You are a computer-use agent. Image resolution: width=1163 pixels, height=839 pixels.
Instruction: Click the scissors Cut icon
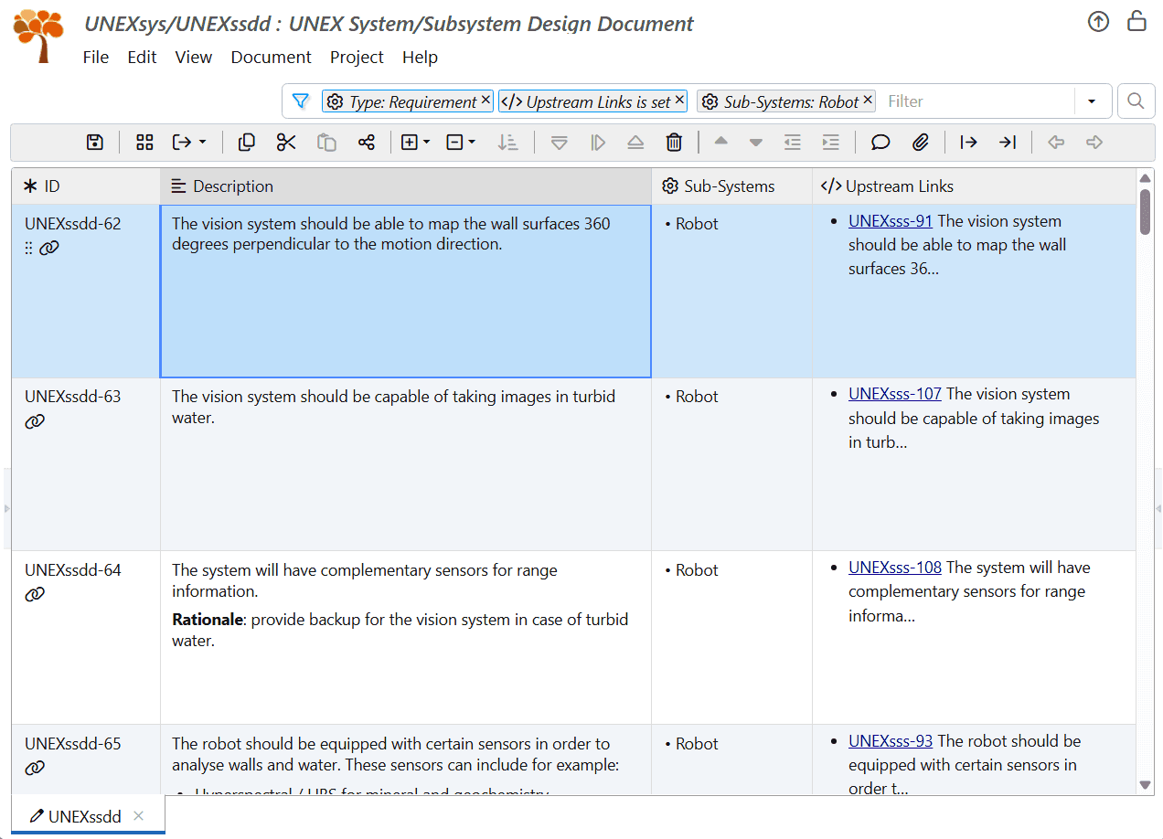click(x=286, y=142)
